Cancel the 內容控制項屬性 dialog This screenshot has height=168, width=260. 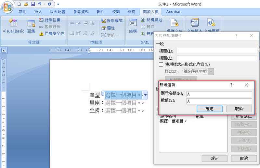click(x=244, y=158)
